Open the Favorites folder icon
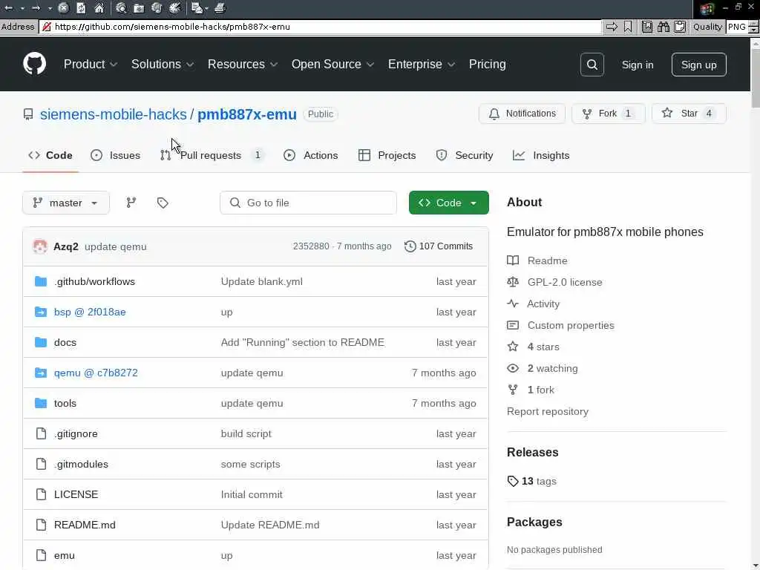 139,8
